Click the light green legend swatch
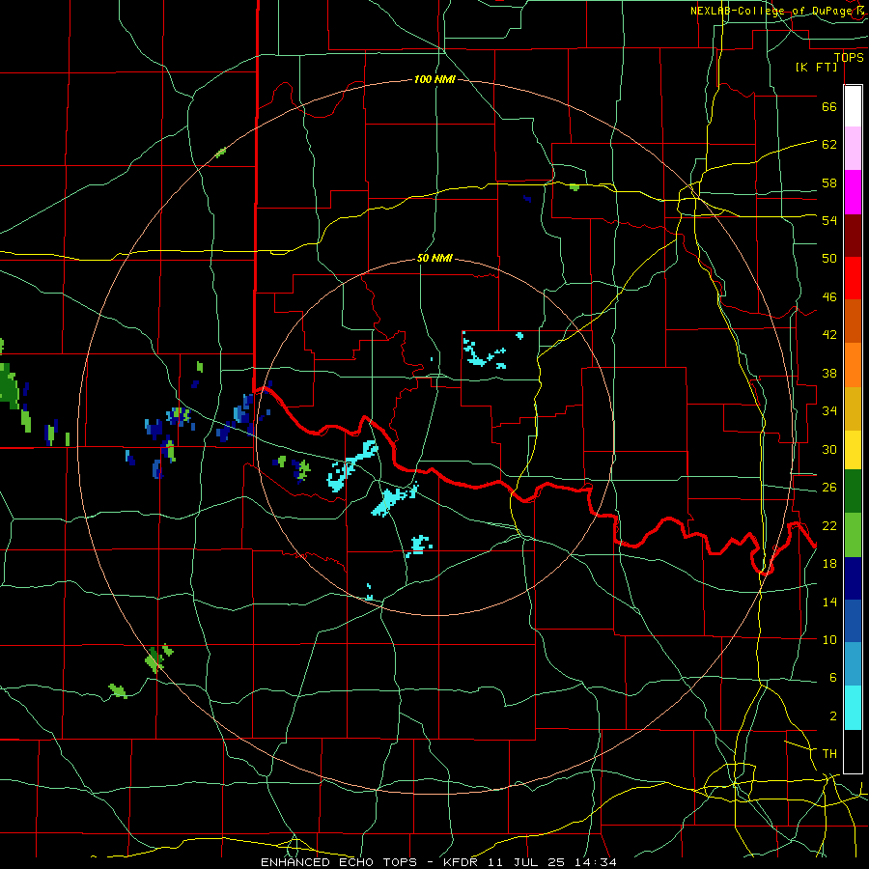 (853, 535)
